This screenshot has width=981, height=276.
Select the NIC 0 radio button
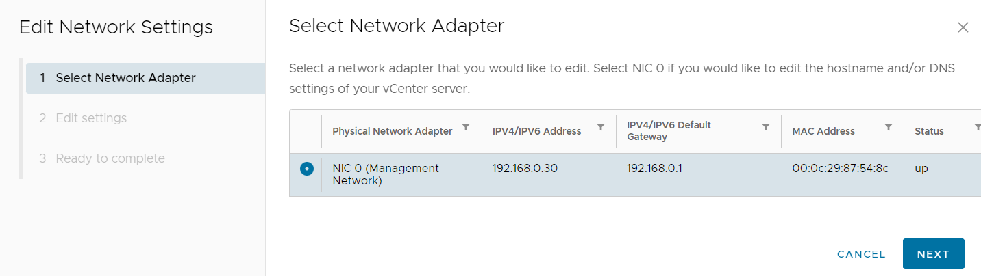pyautogui.click(x=306, y=169)
